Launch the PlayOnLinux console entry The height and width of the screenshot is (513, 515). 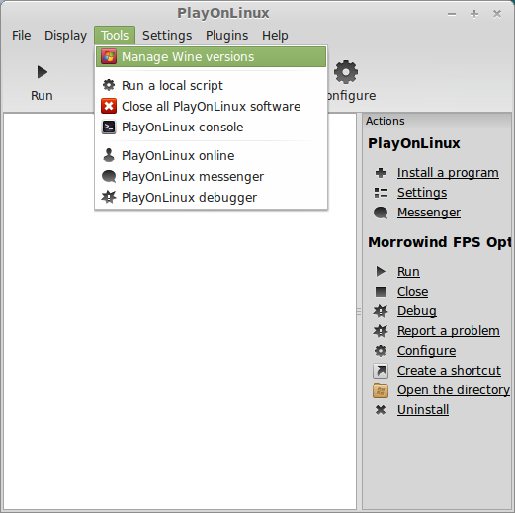click(211, 128)
